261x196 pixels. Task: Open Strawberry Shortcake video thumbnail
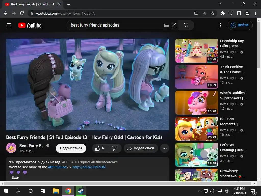pos(197,175)
